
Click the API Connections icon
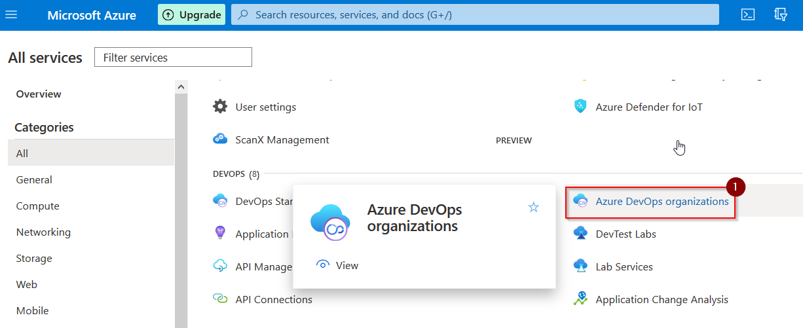[220, 299]
